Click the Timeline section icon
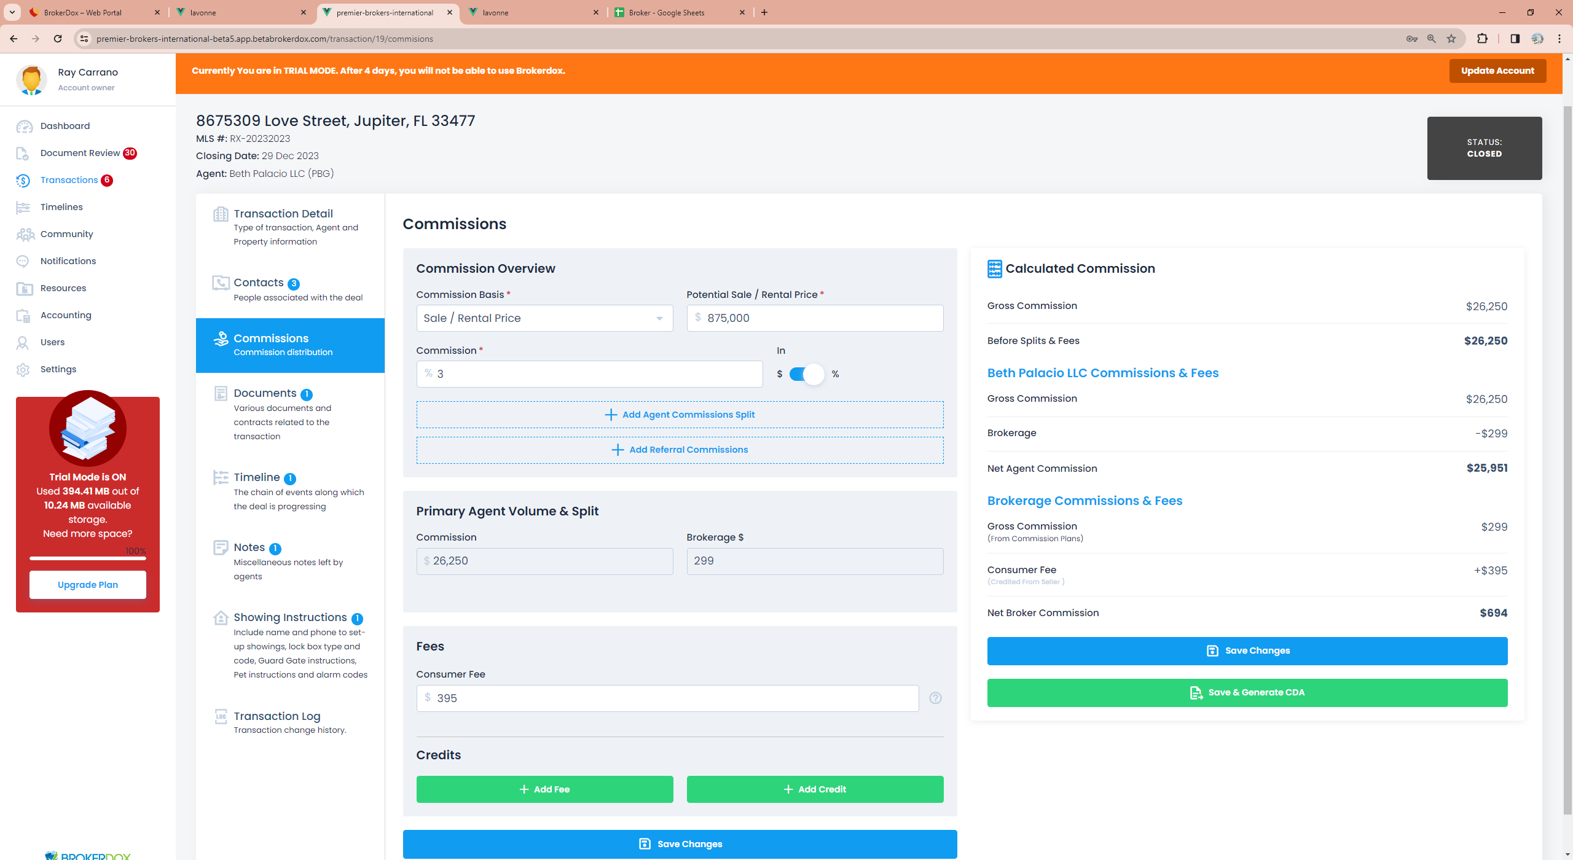Screen dimensions: 1573x860 click(x=221, y=477)
